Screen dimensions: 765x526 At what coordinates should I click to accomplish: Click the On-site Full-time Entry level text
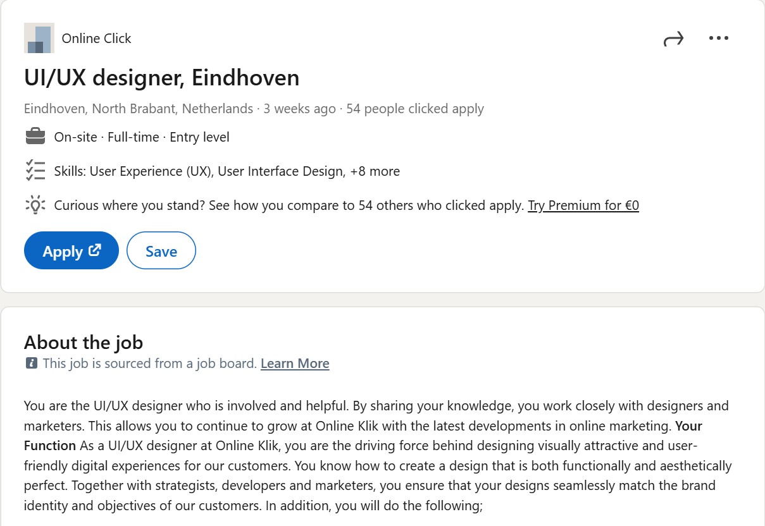point(142,137)
